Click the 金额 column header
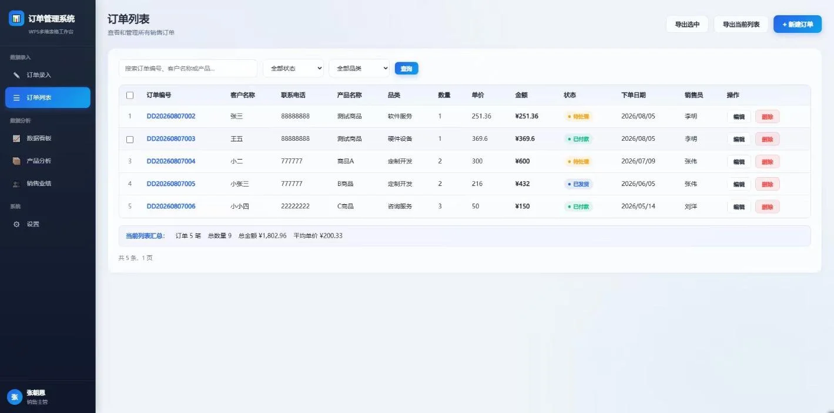The image size is (834, 413). 521,95
